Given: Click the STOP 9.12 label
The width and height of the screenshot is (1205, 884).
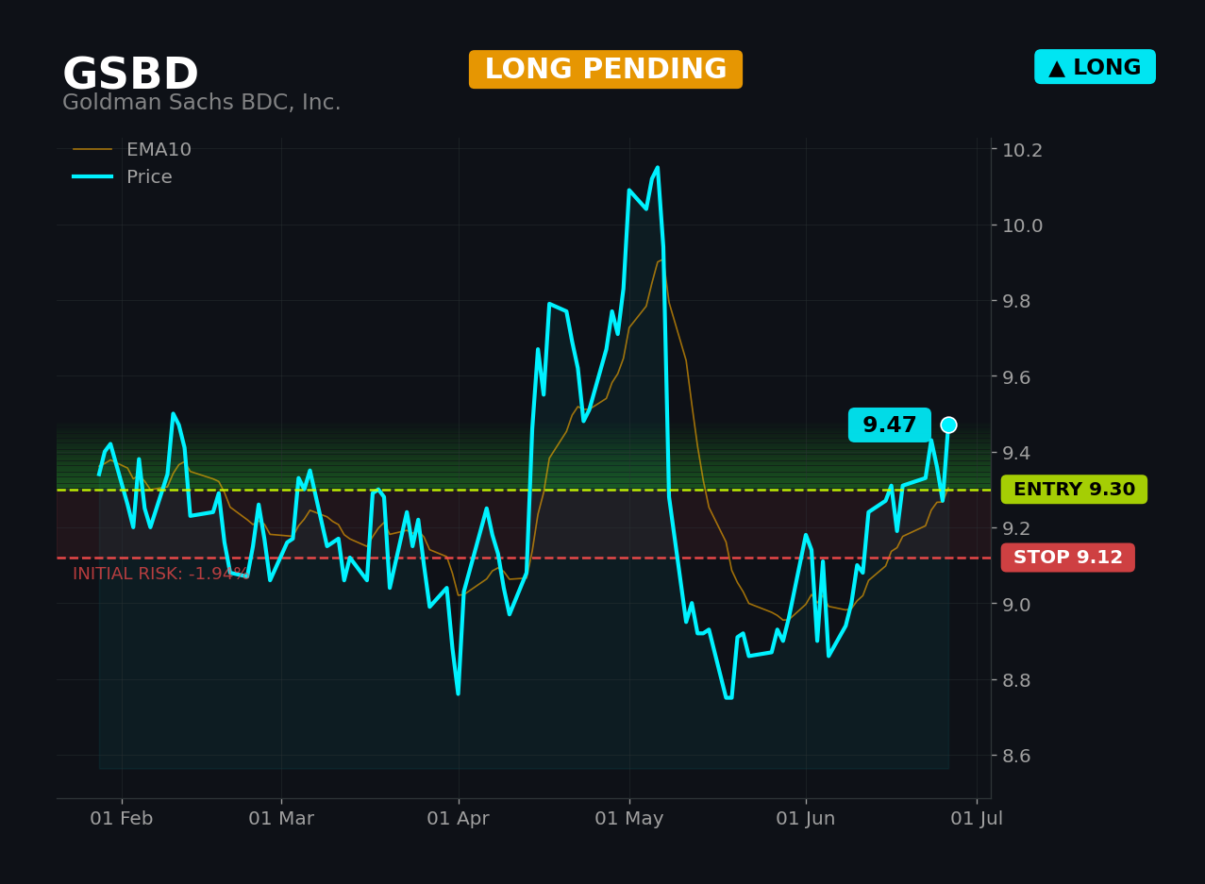Looking at the screenshot, I should [1068, 558].
